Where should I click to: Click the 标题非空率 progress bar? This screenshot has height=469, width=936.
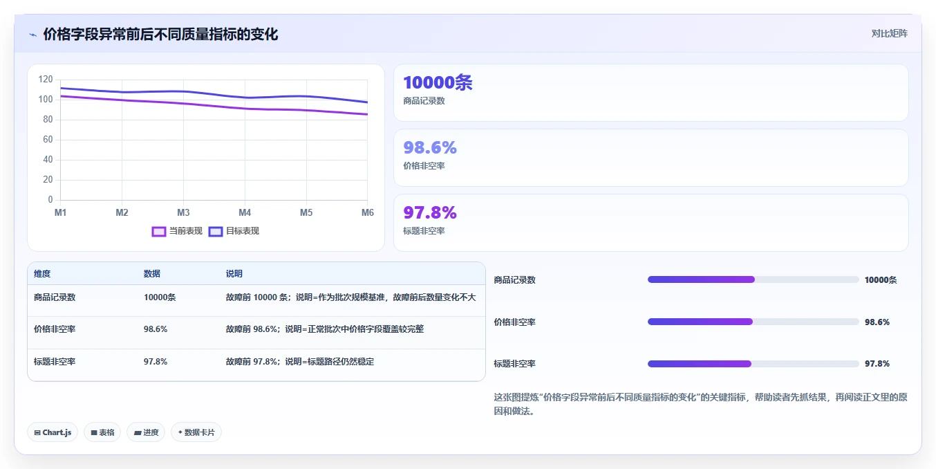(x=754, y=363)
